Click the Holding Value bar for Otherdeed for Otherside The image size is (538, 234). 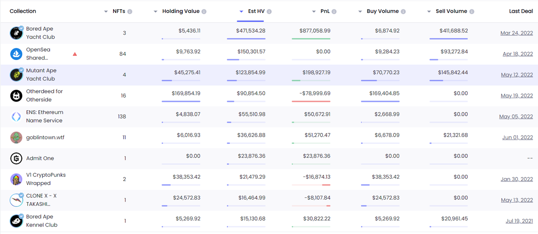point(181,101)
